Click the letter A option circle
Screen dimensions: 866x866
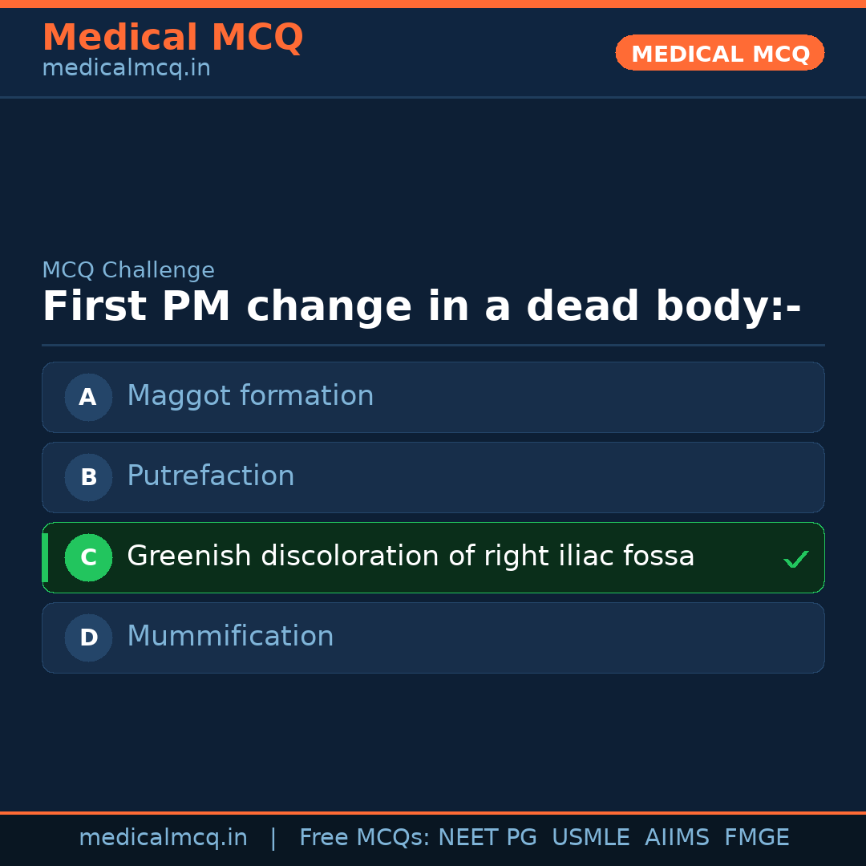[x=88, y=397]
